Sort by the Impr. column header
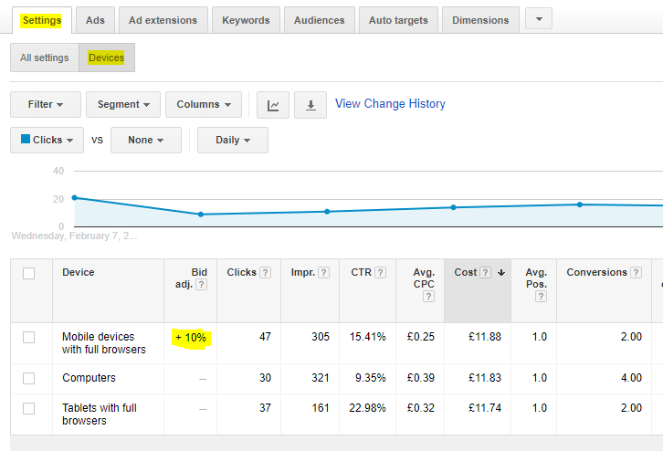 303,273
